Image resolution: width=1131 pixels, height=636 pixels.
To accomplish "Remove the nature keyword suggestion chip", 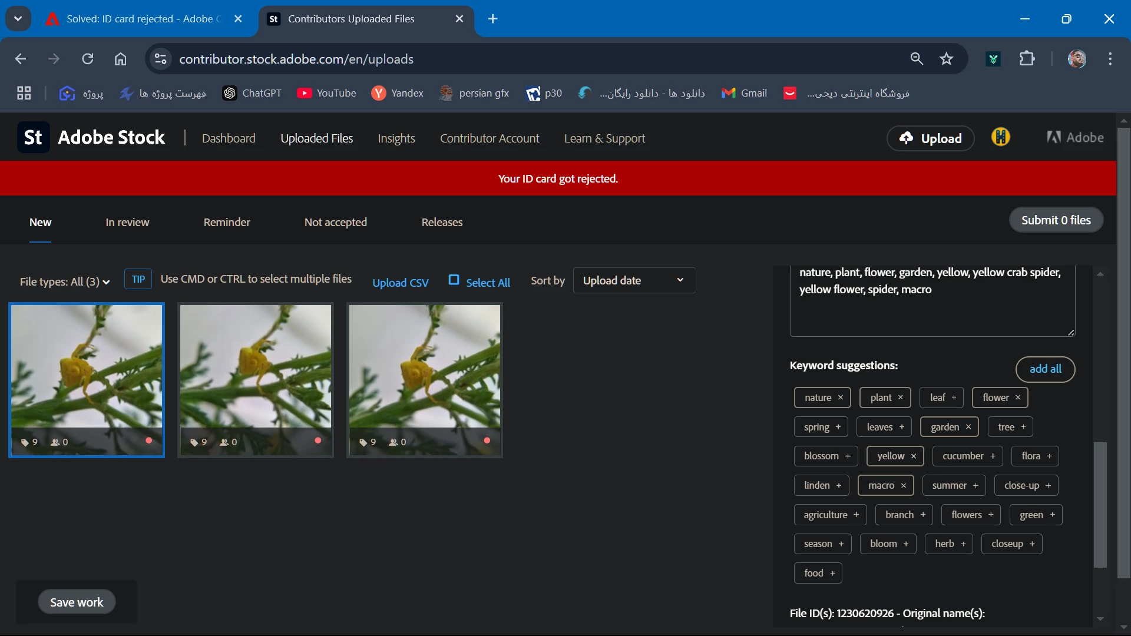I will pos(841,397).
